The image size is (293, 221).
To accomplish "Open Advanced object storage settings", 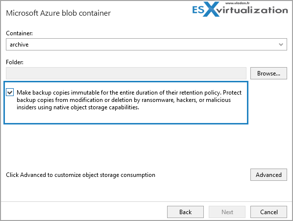I will (269, 174).
